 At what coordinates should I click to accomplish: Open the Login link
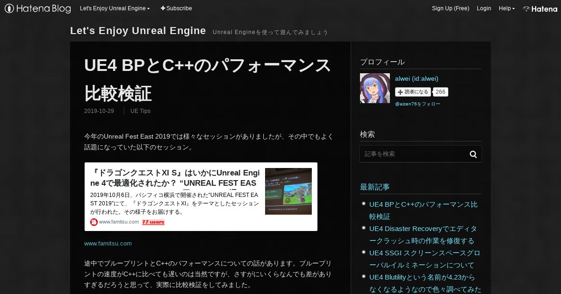coord(484,8)
